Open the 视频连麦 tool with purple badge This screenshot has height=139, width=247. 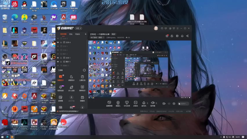(61, 88)
